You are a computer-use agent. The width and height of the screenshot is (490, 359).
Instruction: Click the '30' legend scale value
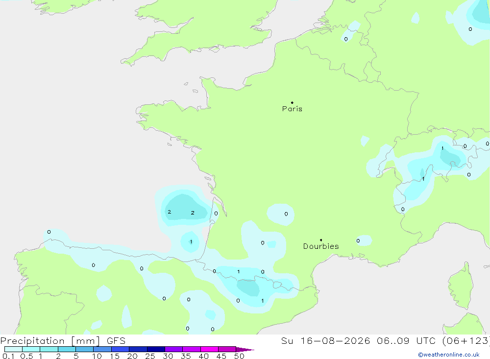click(x=168, y=356)
